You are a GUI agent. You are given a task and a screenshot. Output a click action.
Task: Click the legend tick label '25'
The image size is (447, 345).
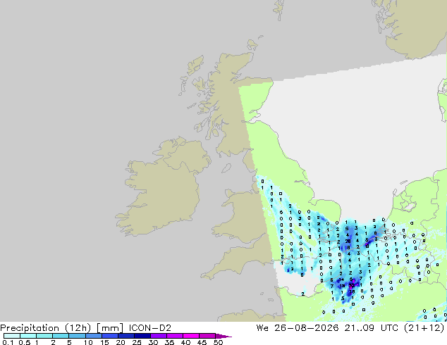(137, 342)
